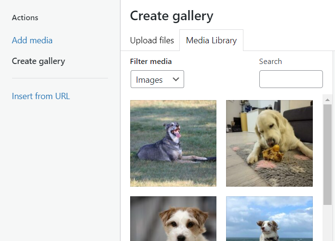Click the media list scrollbar thumb
The height and width of the screenshot is (241, 335).
(327, 154)
